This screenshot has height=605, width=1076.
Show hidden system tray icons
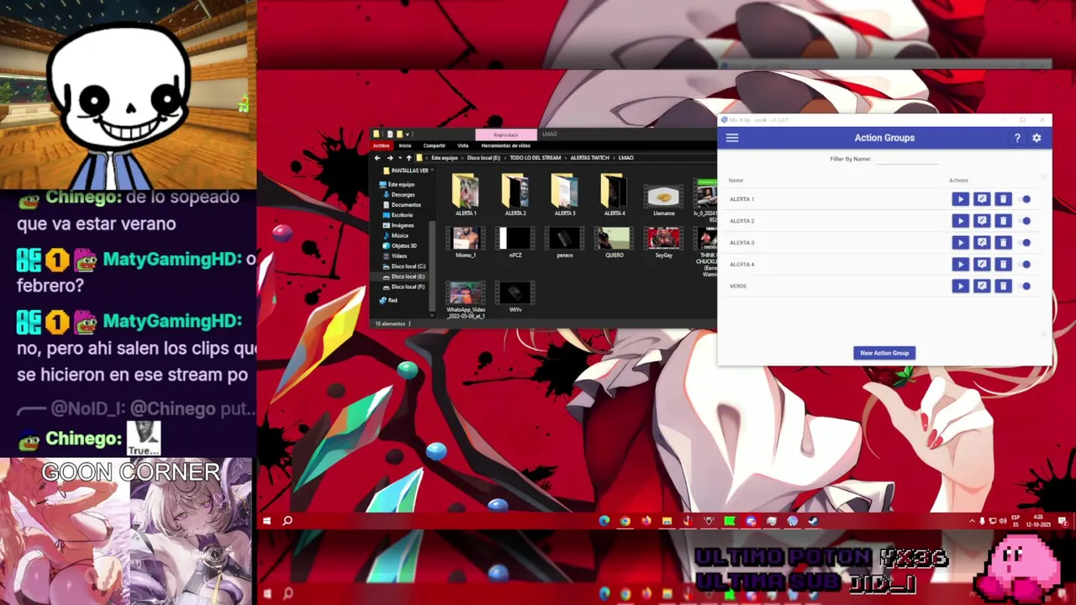(x=973, y=521)
